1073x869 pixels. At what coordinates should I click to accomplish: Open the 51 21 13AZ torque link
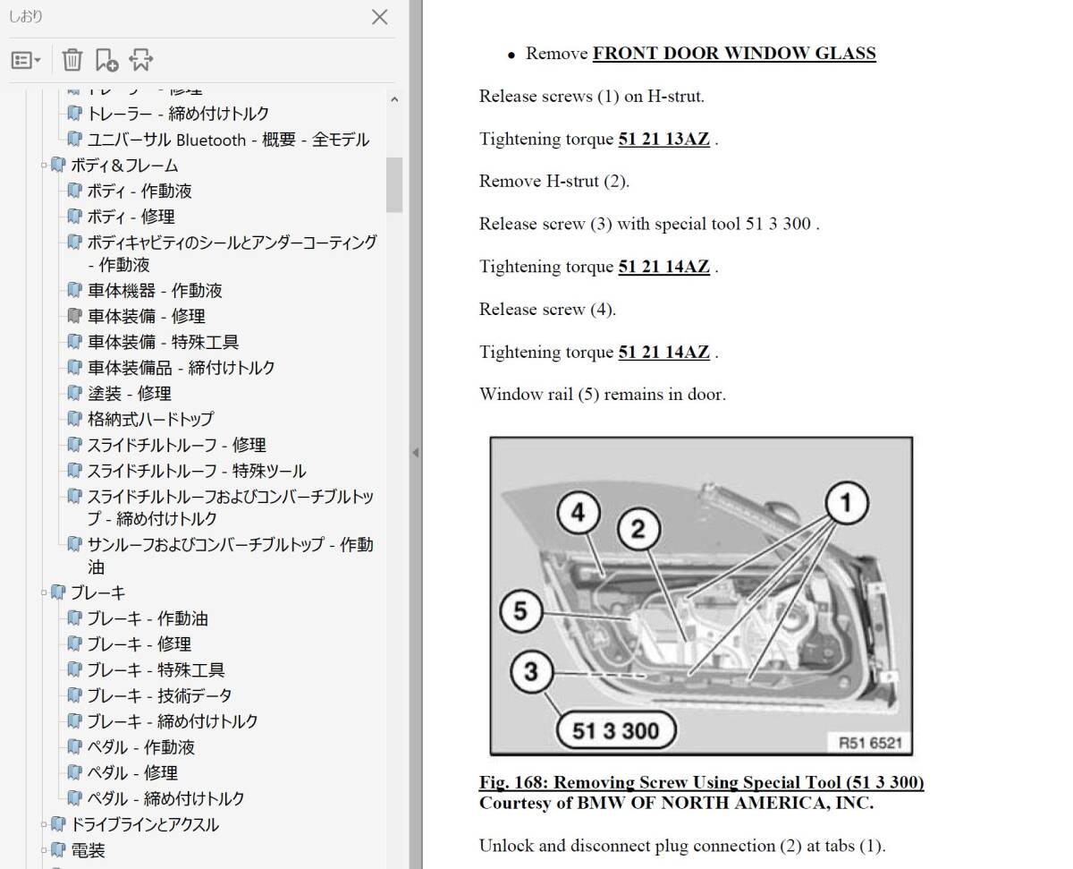pos(663,139)
